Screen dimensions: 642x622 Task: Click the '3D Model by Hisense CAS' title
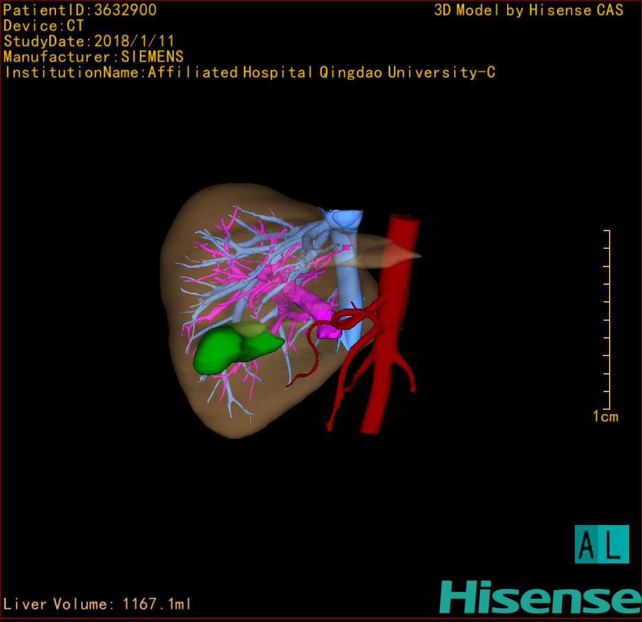coord(528,10)
